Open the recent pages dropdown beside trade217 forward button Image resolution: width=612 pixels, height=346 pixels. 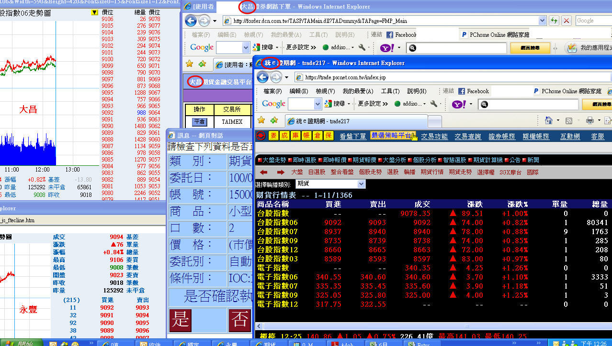point(287,77)
